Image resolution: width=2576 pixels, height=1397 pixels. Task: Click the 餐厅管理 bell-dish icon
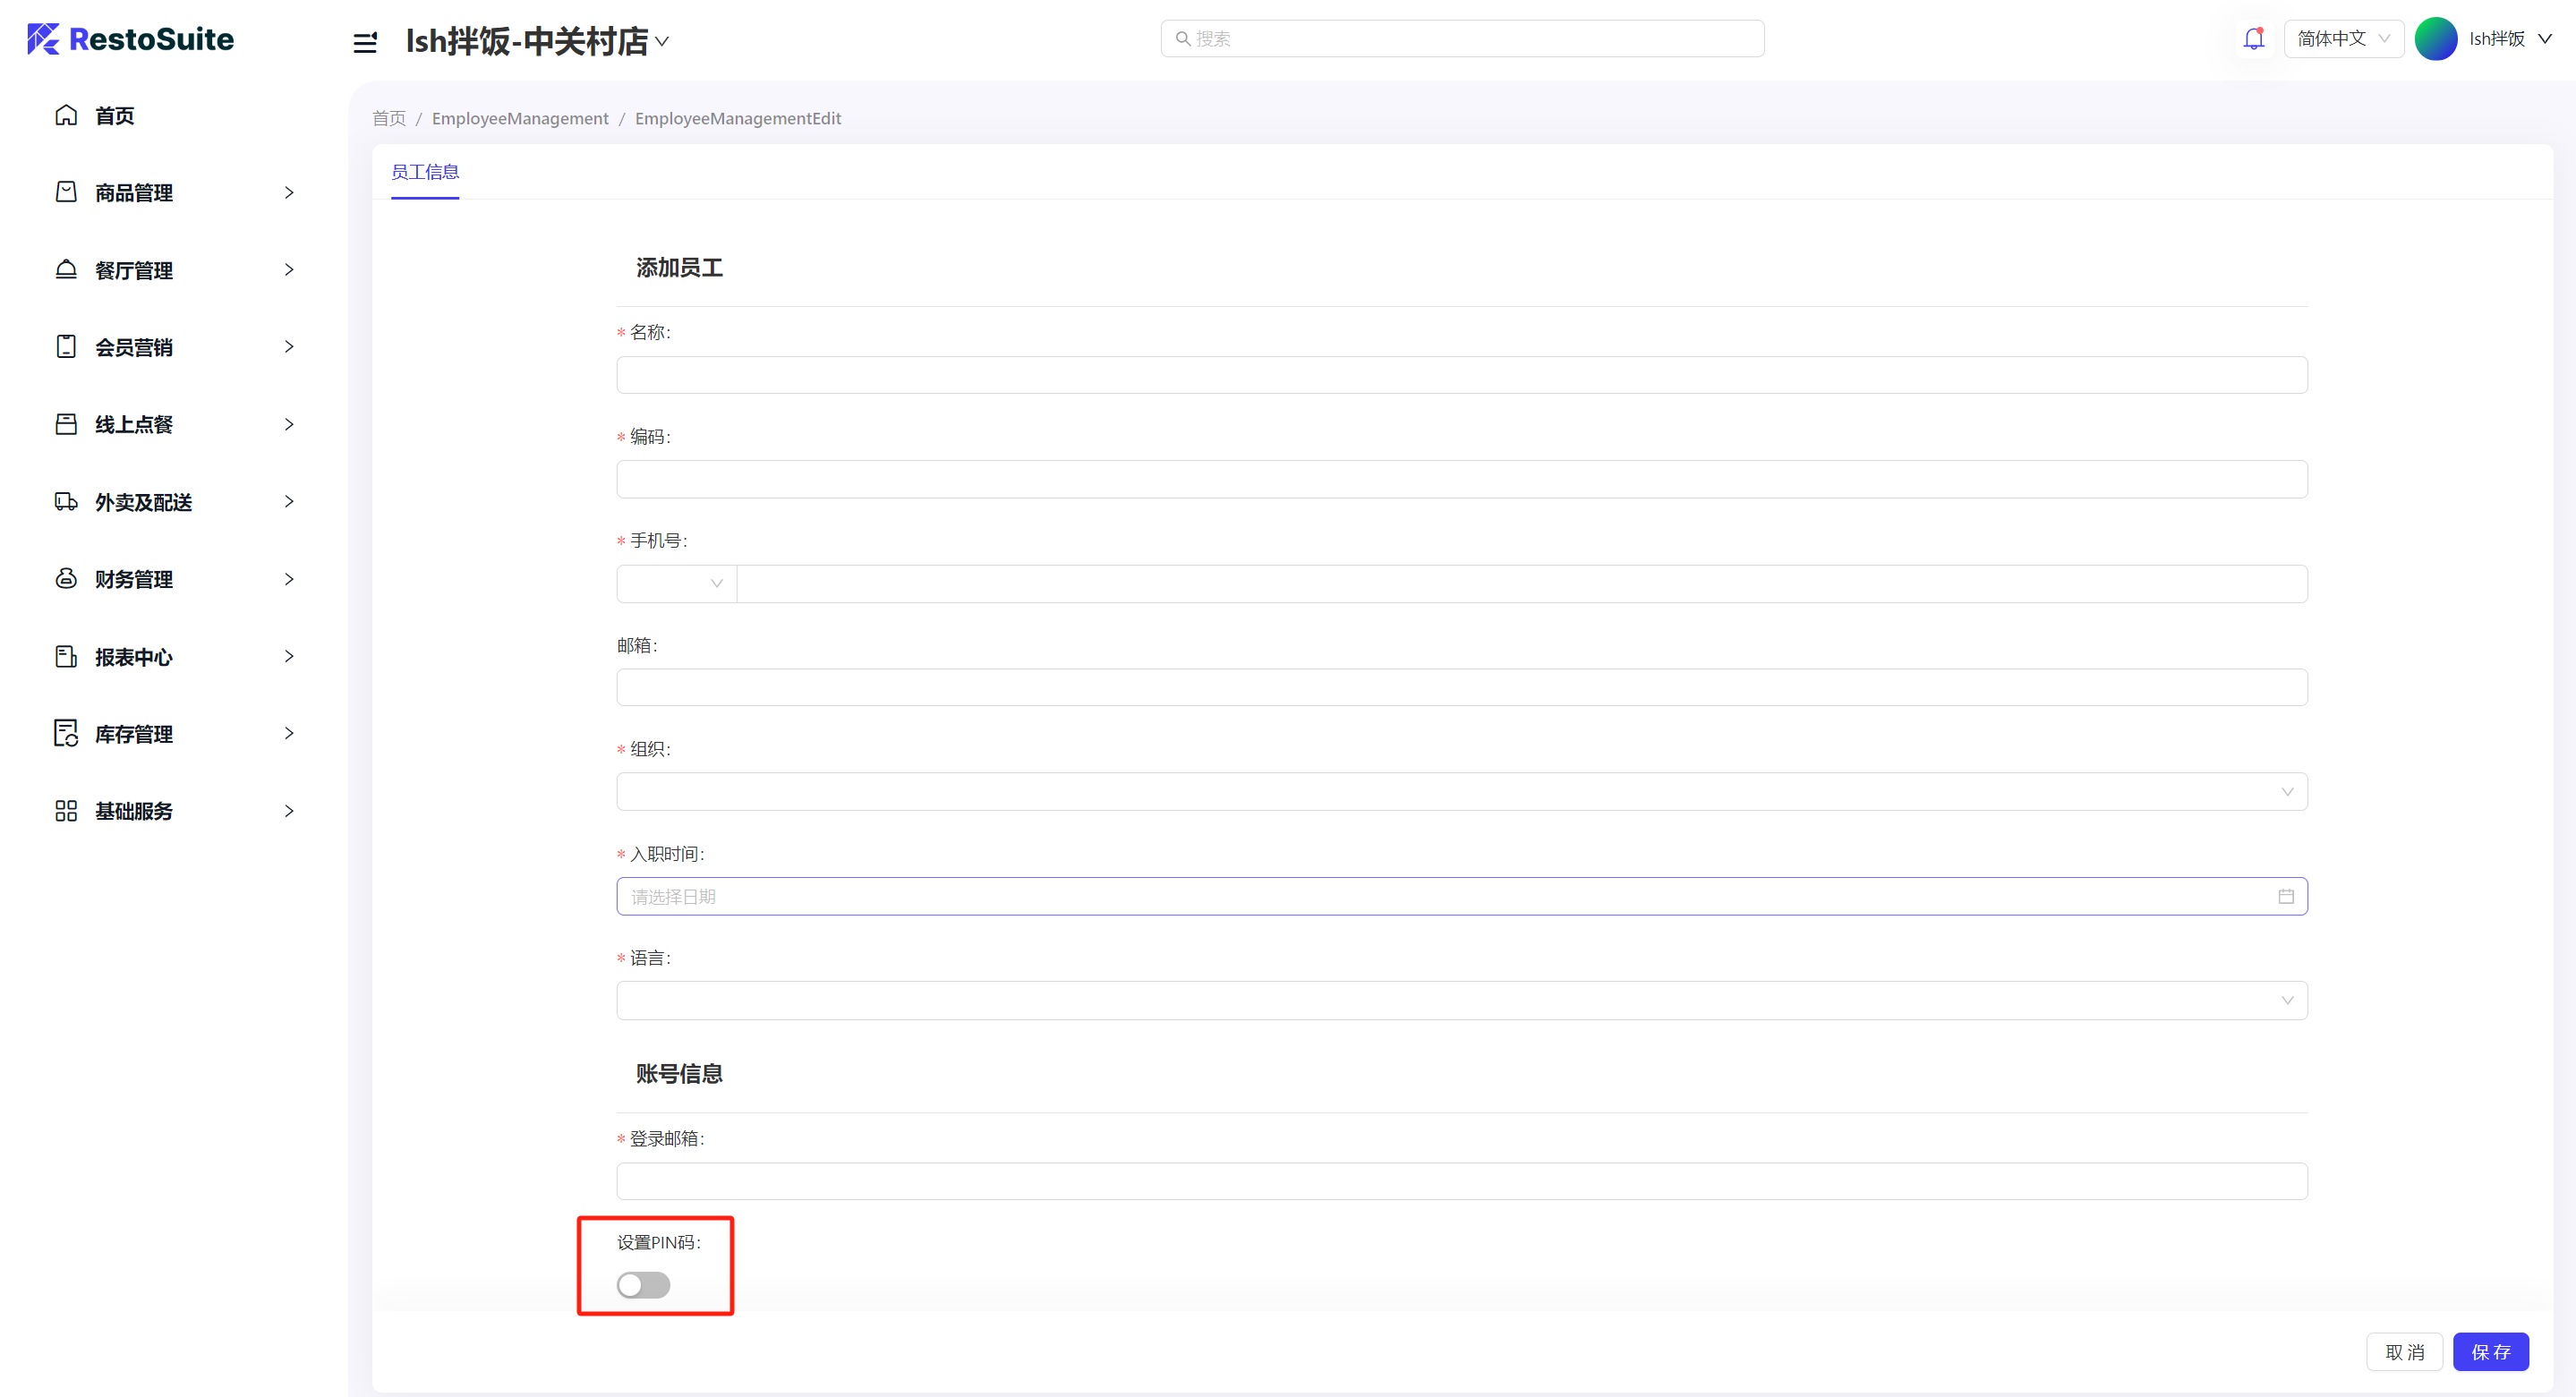[66, 269]
